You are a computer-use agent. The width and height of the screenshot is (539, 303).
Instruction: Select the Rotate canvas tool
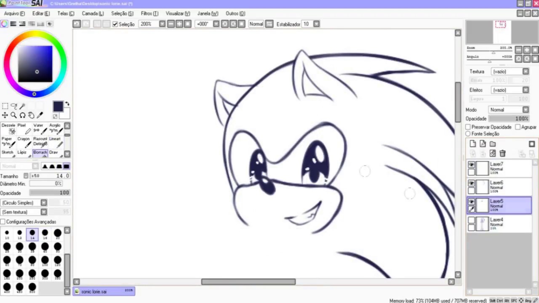point(22,115)
